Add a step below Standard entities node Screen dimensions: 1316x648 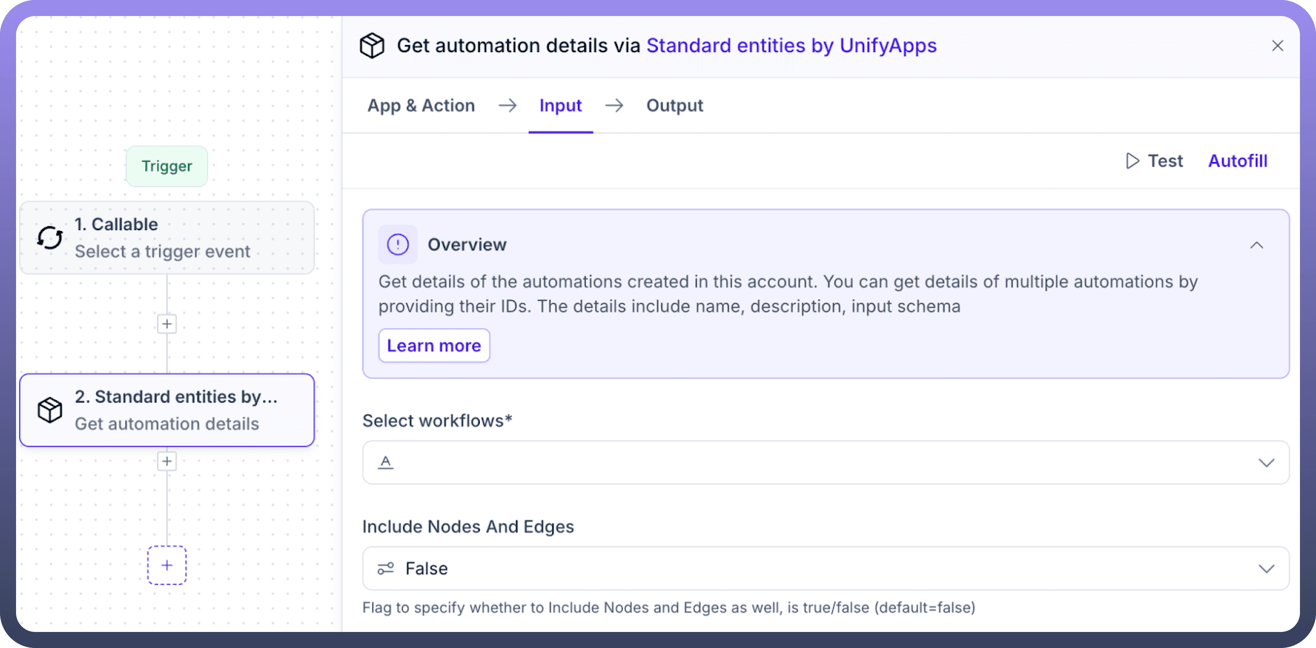(x=167, y=461)
